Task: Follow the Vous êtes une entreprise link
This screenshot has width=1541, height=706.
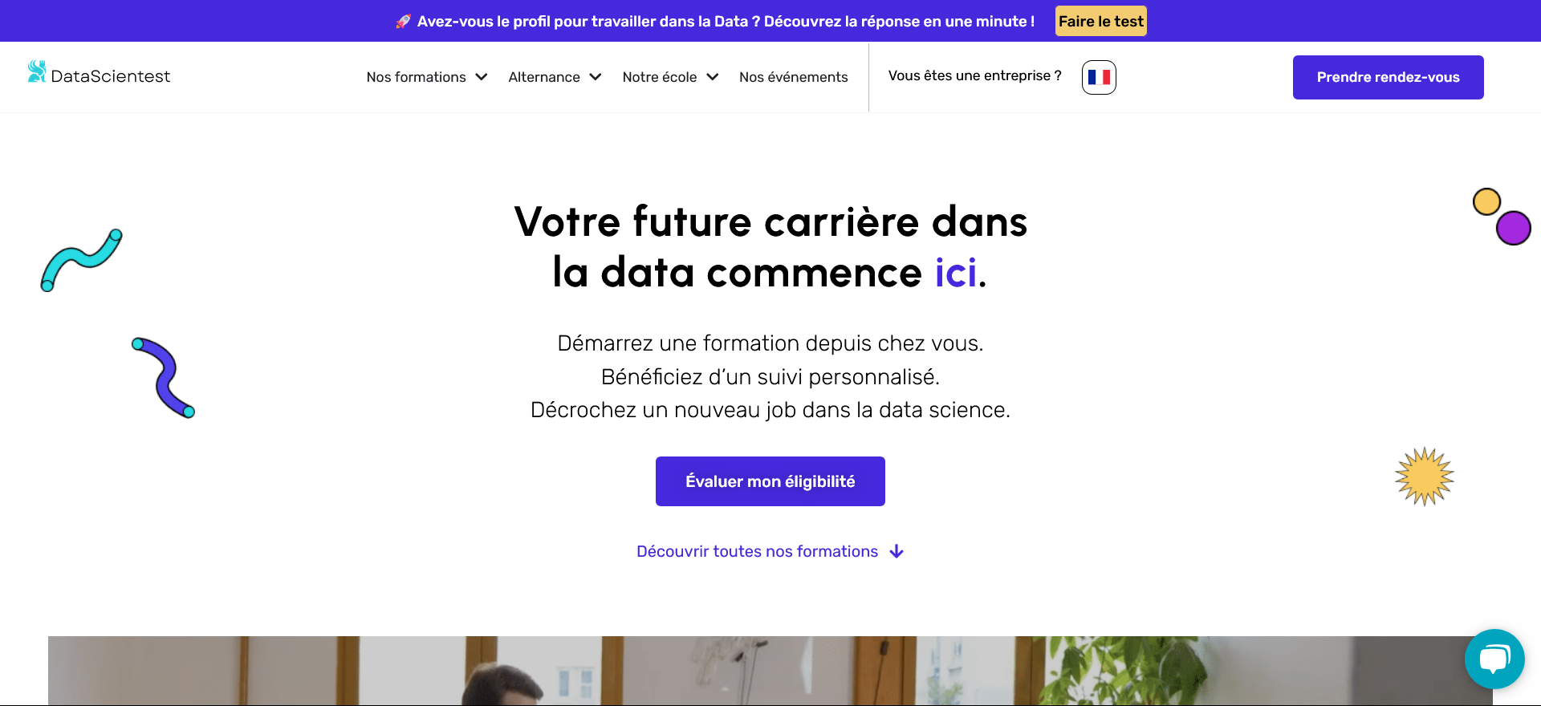Action: (x=974, y=75)
